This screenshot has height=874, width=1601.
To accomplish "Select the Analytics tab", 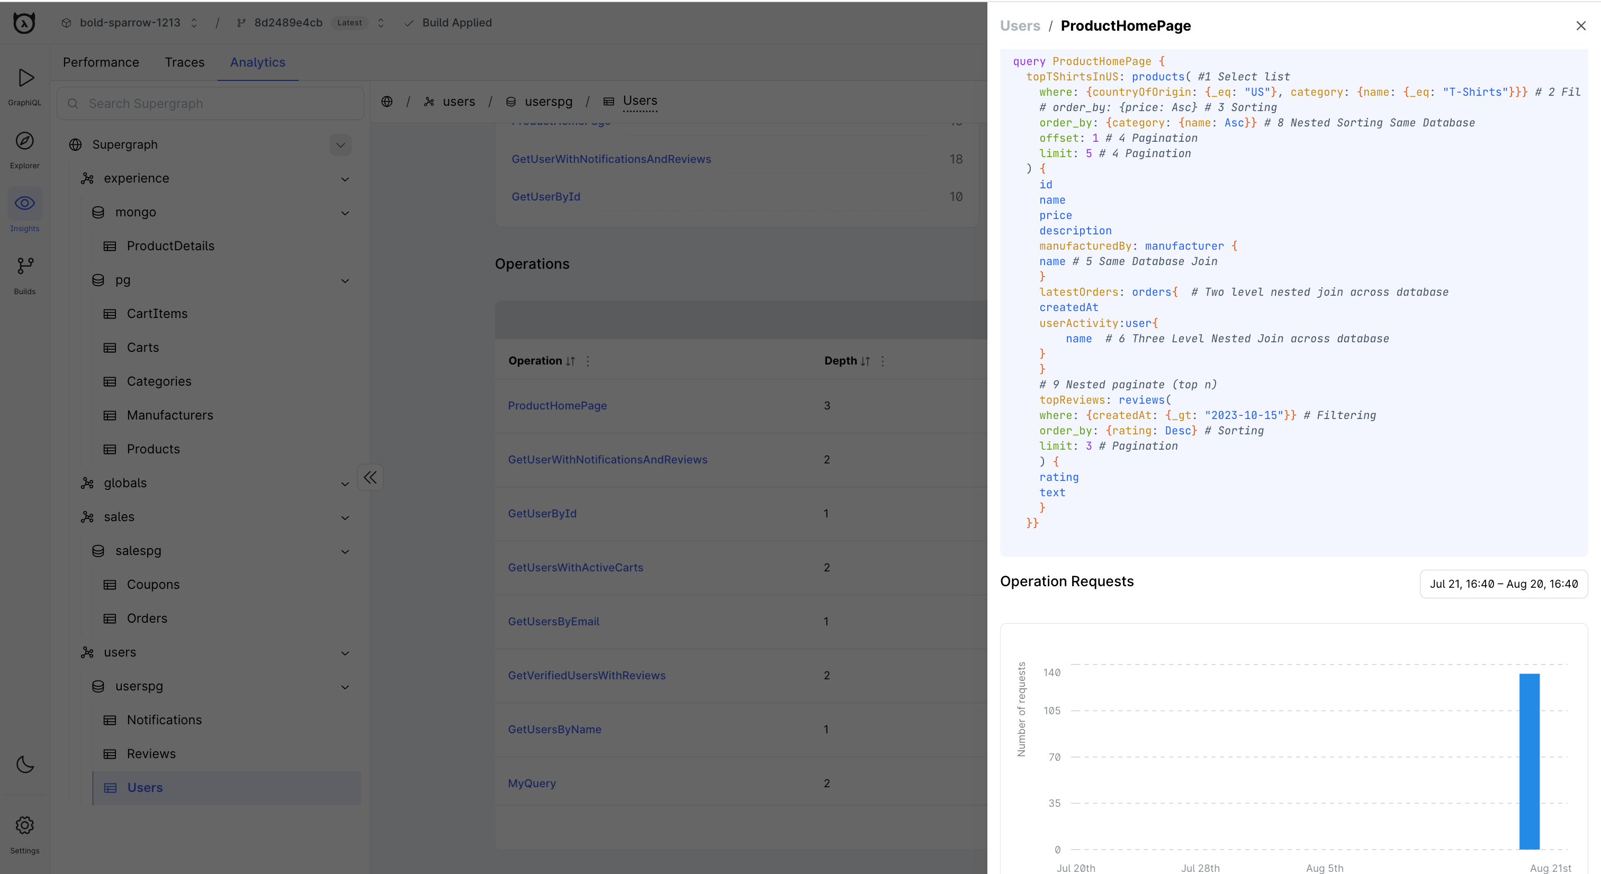I will (256, 62).
